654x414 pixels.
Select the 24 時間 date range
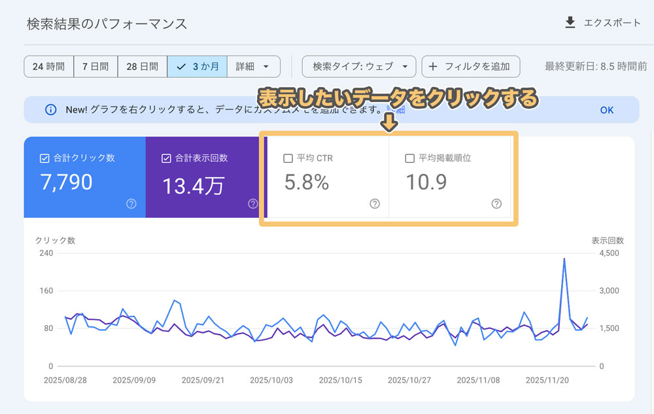pos(48,67)
